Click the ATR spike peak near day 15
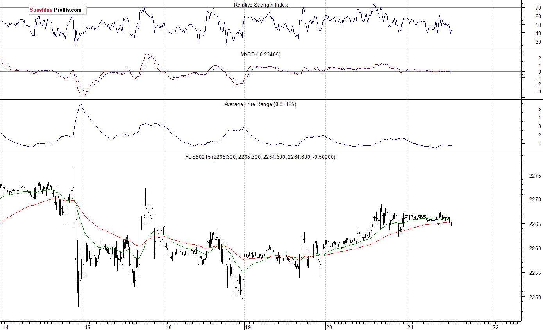This screenshot has height=330, width=543. click(80, 104)
